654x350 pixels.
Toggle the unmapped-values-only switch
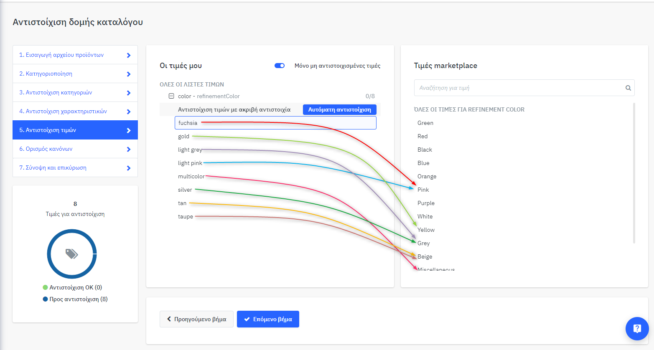(280, 66)
